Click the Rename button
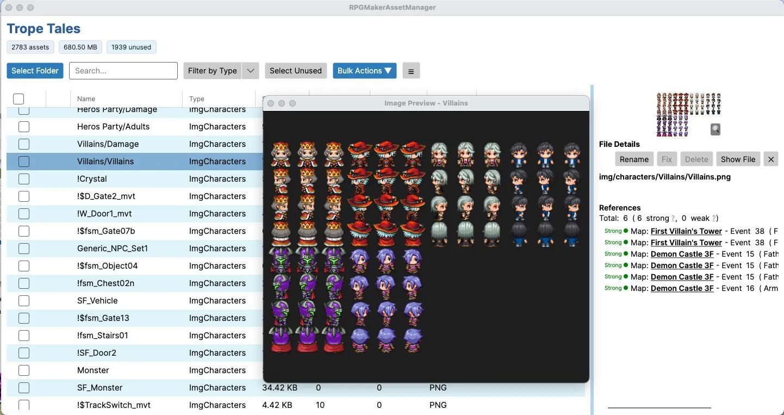 pyautogui.click(x=634, y=159)
